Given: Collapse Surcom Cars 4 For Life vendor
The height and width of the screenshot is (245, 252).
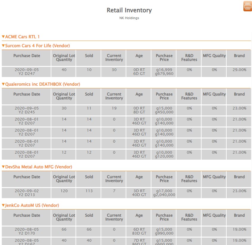Looking at the screenshot, I should (x=36, y=46).
